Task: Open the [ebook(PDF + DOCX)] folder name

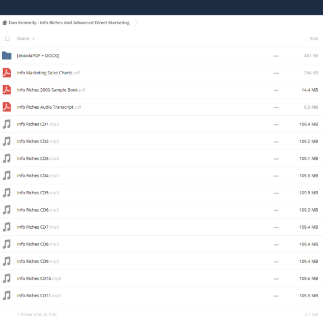Action: pos(38,55)
